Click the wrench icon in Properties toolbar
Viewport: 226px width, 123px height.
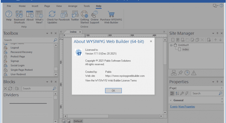pyautogui.click(x=182, y=93)
